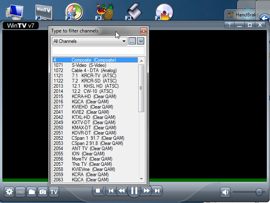Select channel 2017 KVIEHD

95,107
